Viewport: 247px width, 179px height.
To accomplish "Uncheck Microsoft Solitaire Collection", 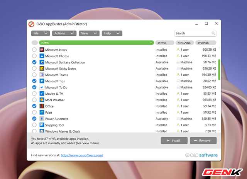I will pyautogui.click(x=34, y=62).
